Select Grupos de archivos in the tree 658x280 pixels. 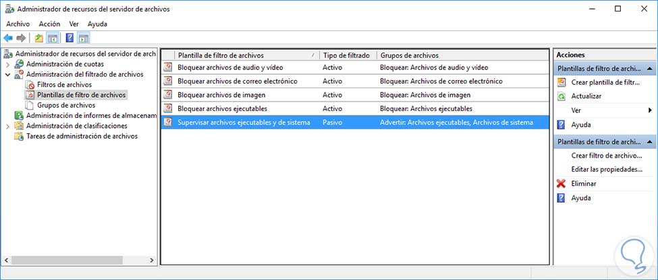tap(66, 105)
